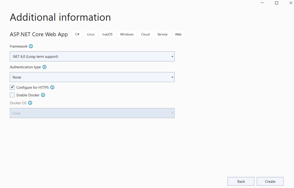Minimize the dialog window
294x188 pixels.
[262, 3]
